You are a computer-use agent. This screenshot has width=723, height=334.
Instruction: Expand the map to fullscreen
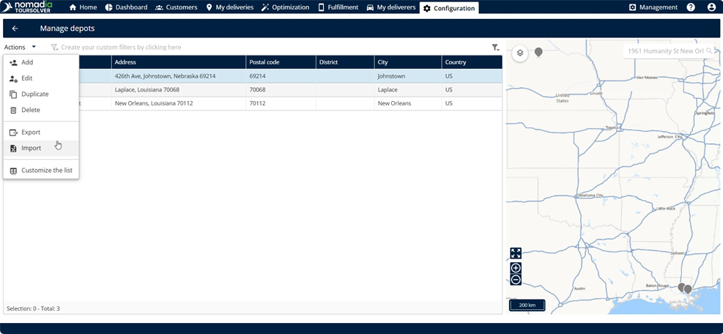[x=516, y=253]
